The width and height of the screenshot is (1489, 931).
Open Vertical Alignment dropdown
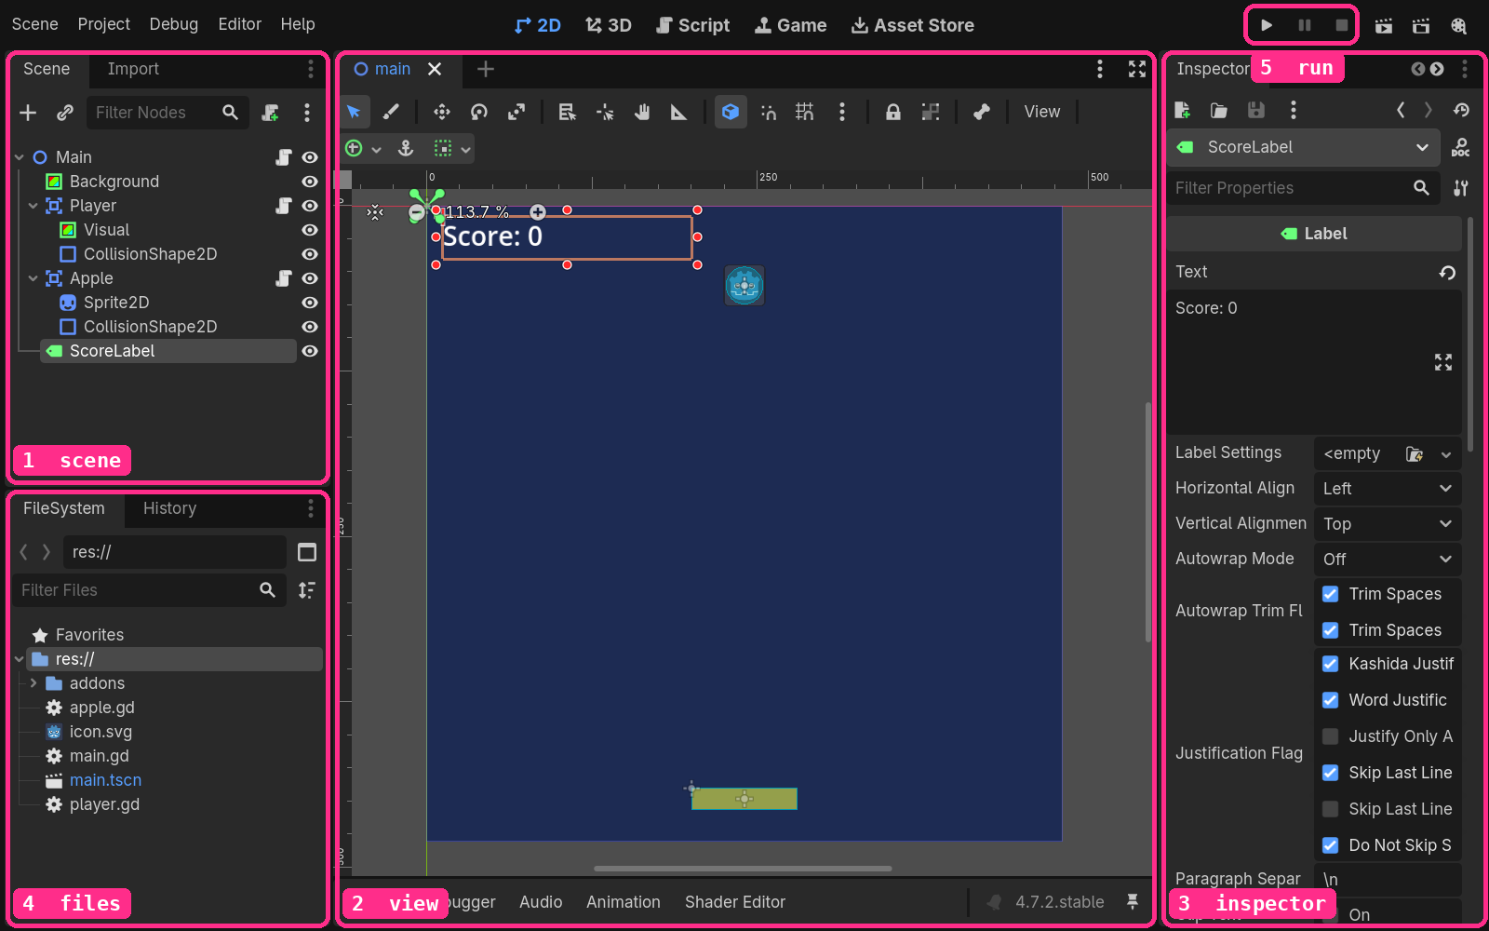[1388, 524]
